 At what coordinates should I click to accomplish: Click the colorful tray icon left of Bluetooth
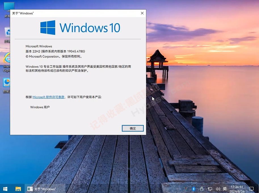pos(186,189)
